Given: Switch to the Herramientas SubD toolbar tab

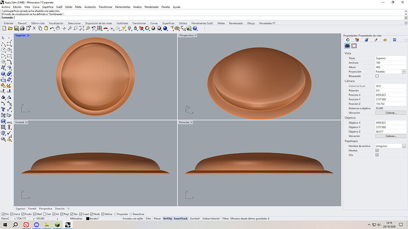Looking at the screenshot, I should point(202,23).
